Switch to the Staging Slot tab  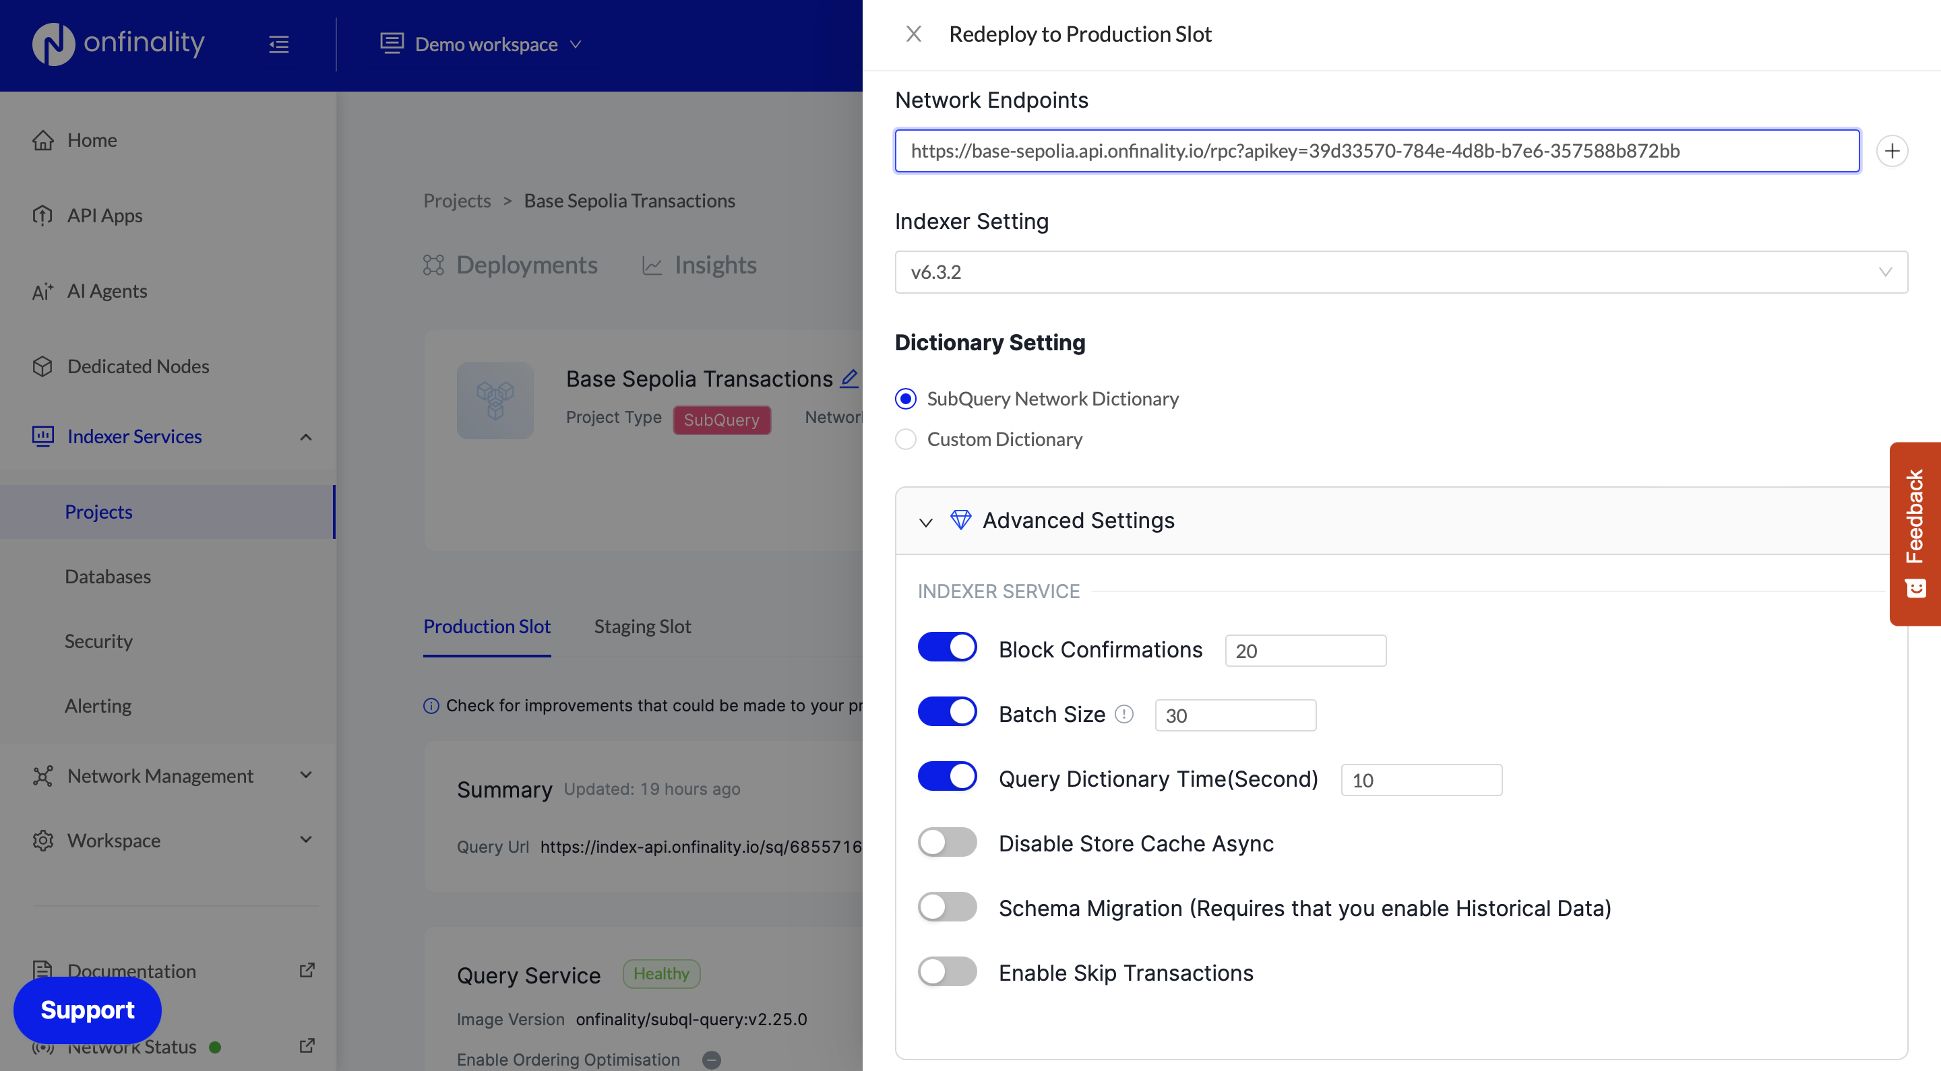(x=642, y=626)
